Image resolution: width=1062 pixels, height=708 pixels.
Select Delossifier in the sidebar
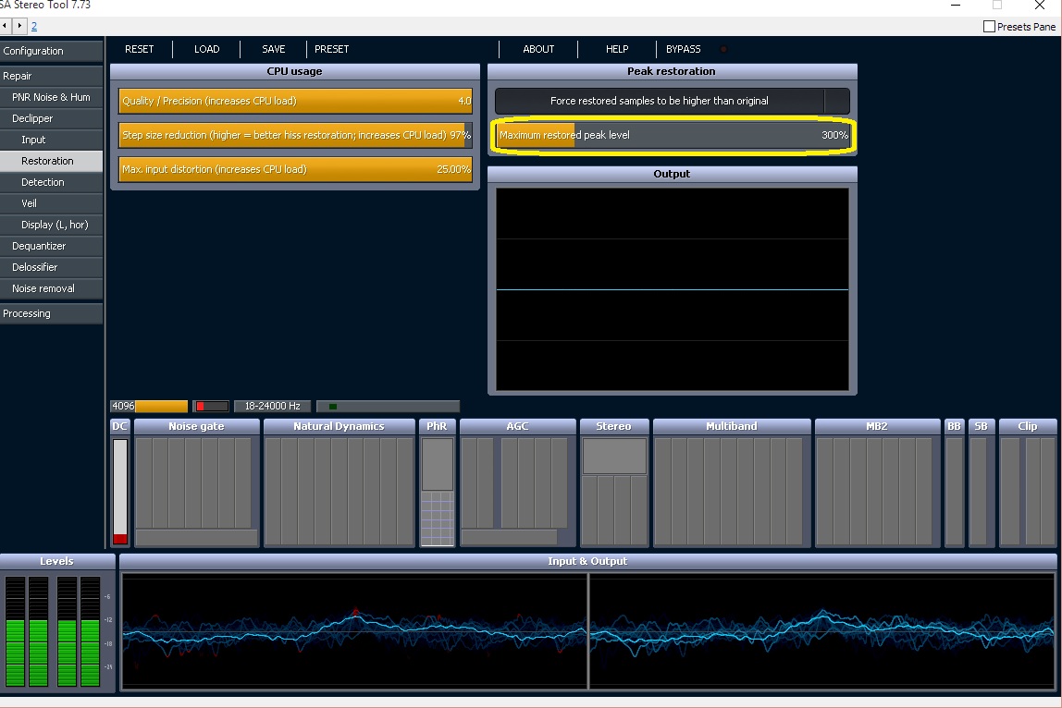point(52,267)
